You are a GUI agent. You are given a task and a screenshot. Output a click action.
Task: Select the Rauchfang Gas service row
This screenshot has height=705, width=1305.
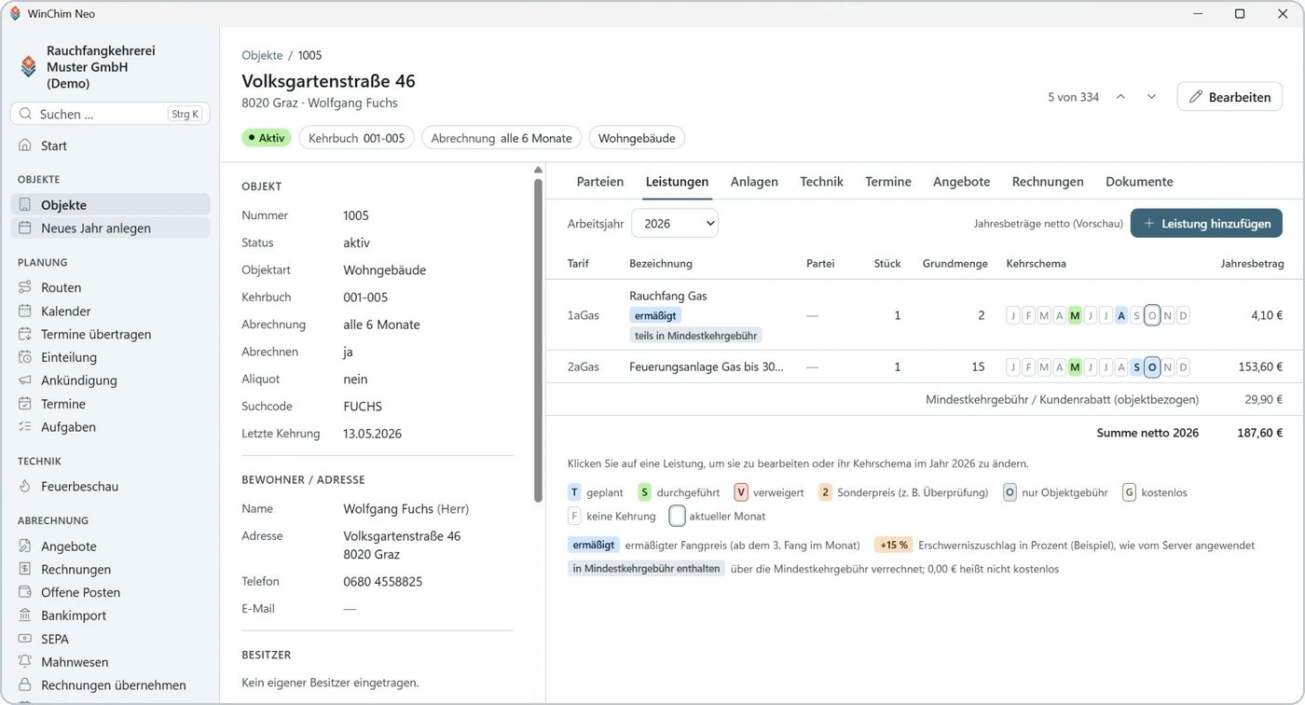click(x=925, y=315)
